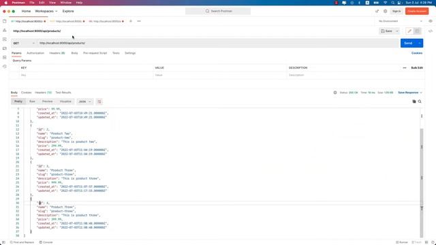Open the History sidebar icon
The image size is (436, 245).
coord(5,67)
